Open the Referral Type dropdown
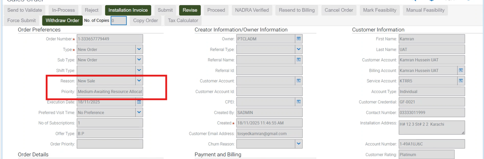Viewport: 484px width, 159px height. coord(299,49)
